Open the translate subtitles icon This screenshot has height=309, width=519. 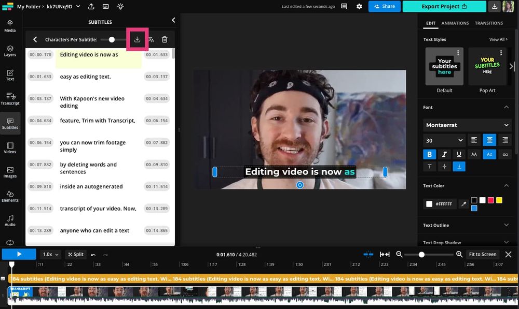(x=151, y=39)
